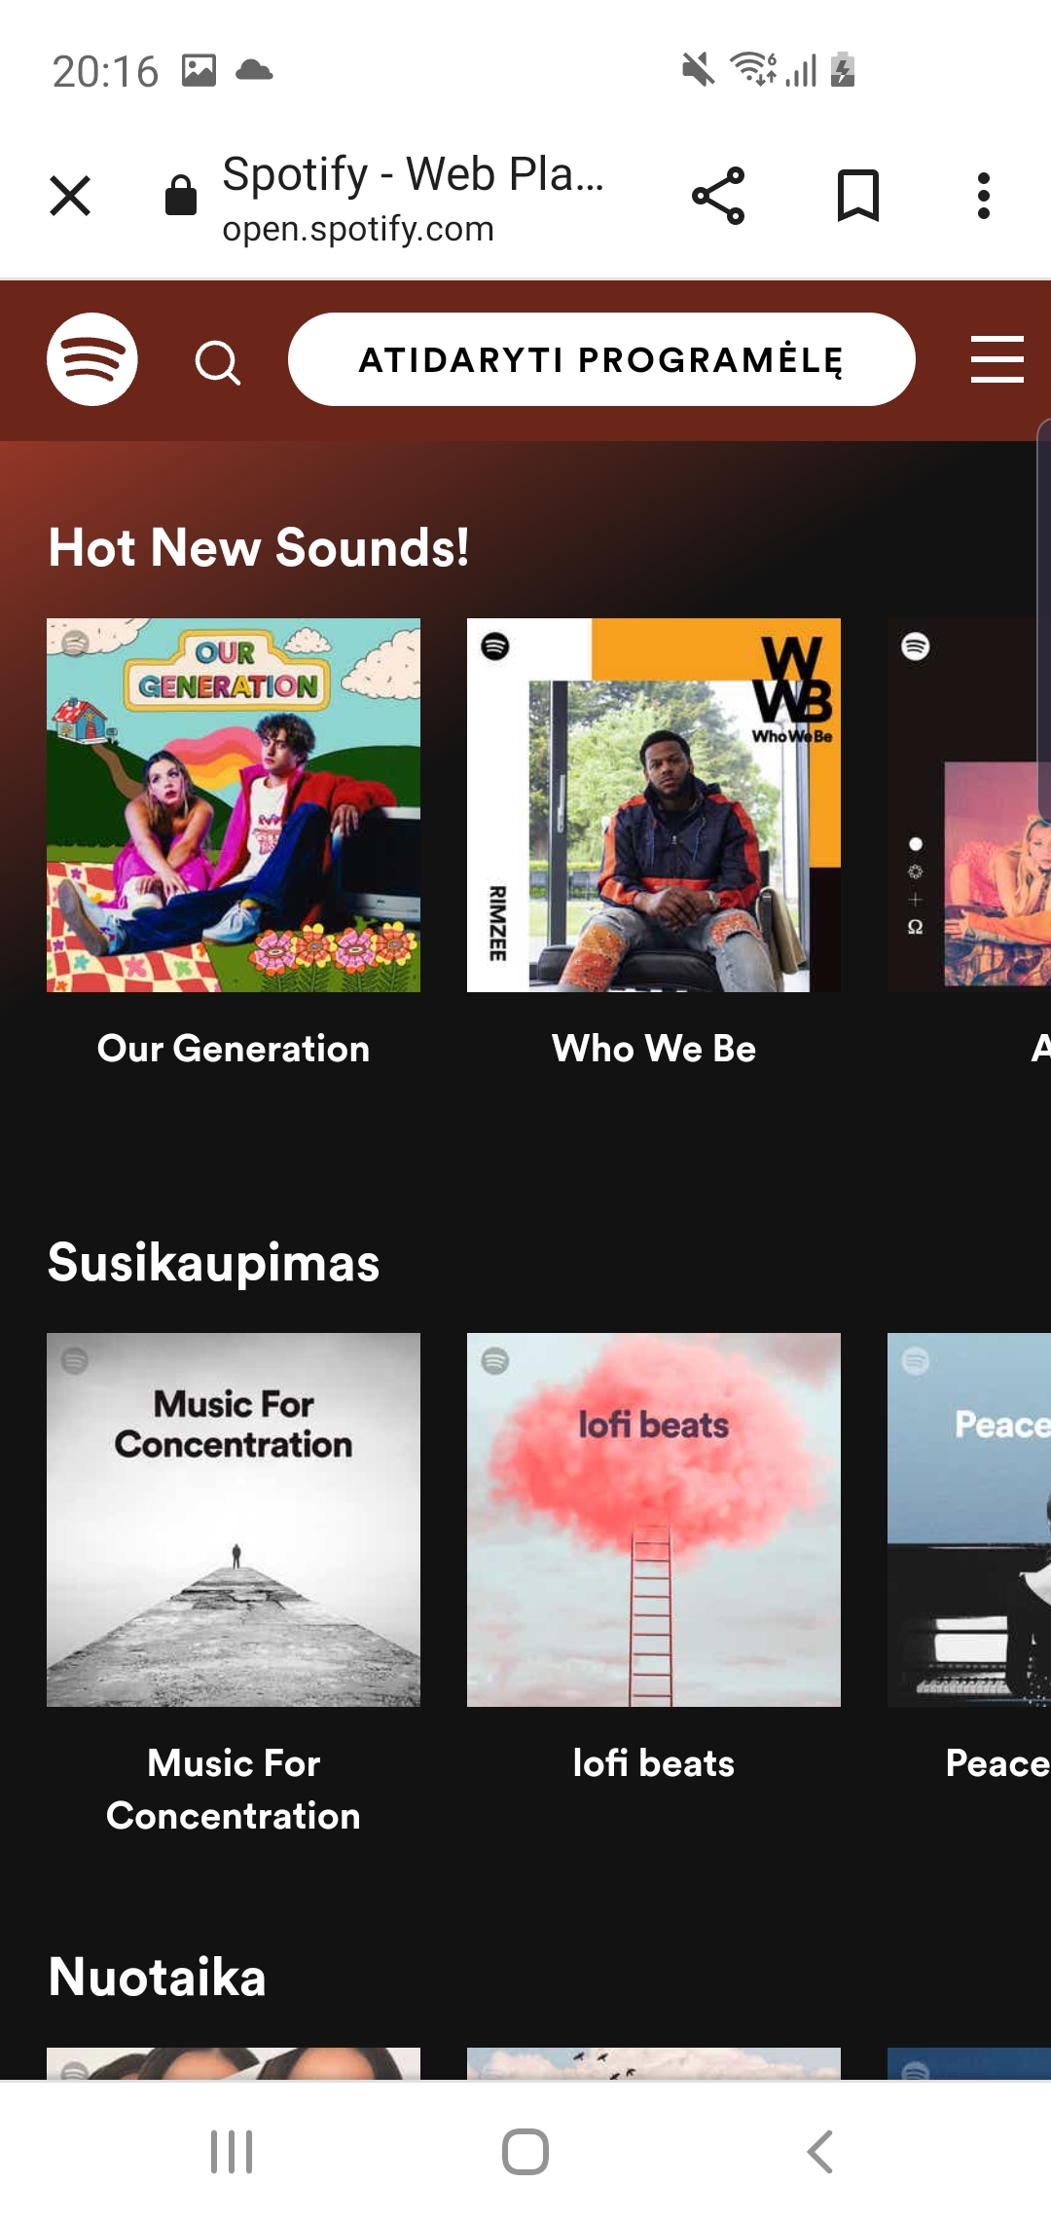Screen dimensions: 1051x2220
Task: Tap the Android recent apps button
Action: tap(232, 2152)
